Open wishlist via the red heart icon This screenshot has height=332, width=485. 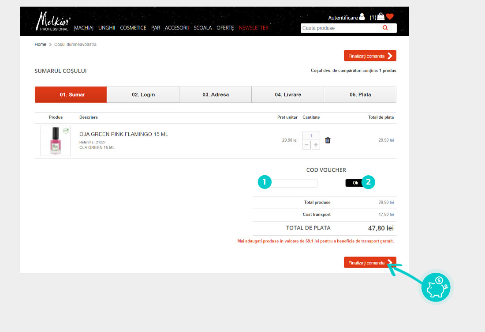(390, 17)
